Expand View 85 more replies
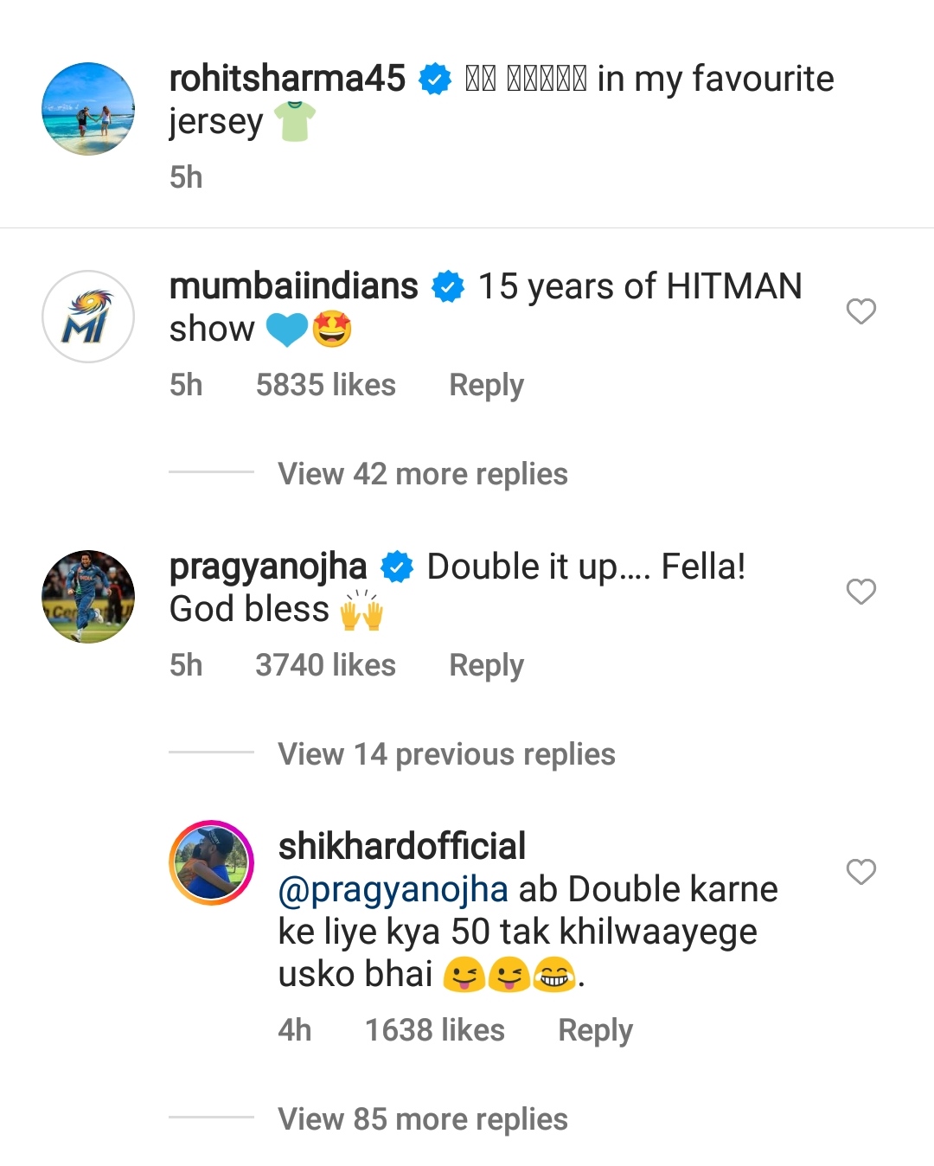Screen dimensions: 934x1166 422,1119
